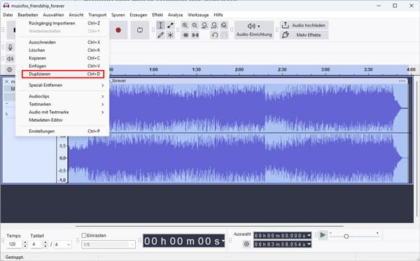The width and height of the screenshot is (420, 261).
Task: Choose Rückgängig Importieren menu entry
Action: point(63,23)
